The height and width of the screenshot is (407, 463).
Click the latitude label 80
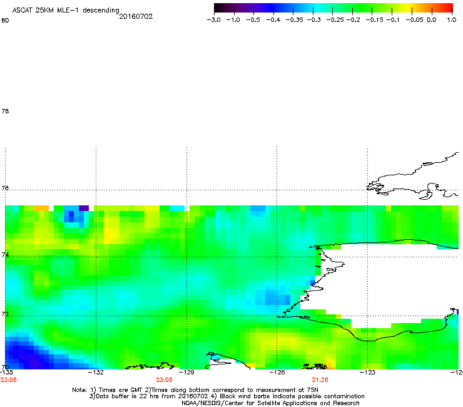pos(5,21)
